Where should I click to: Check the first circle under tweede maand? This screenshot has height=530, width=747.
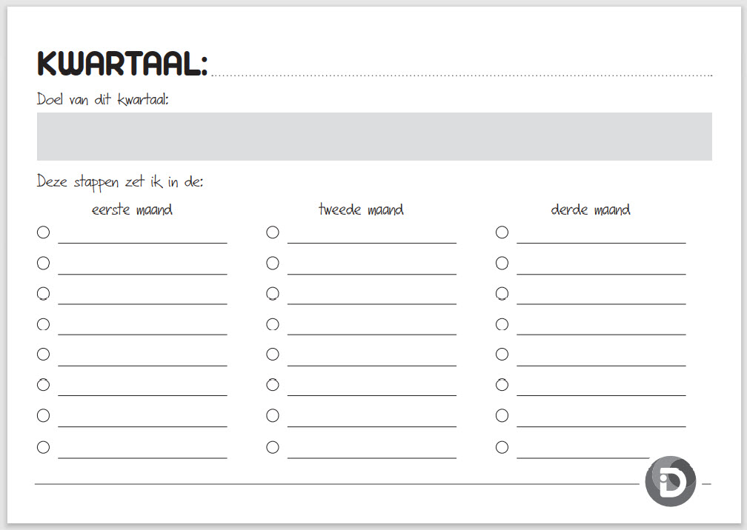273,232
